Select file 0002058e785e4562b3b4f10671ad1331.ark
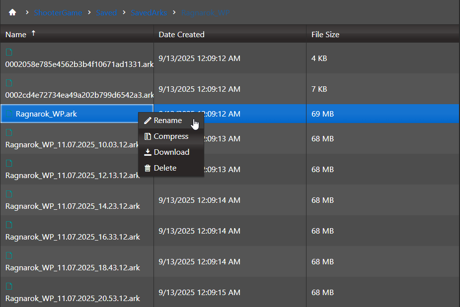This screenshot has height=307, width=460. (79, 64)
